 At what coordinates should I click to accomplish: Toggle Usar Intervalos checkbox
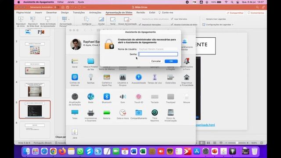[x=172, y=19]
